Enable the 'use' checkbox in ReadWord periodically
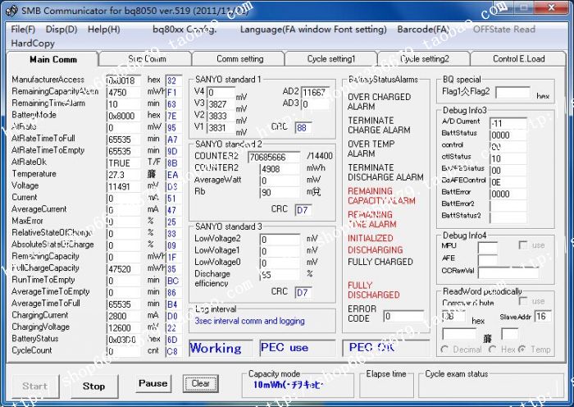Screen dimensions: 574x407 [x=523, y=301]
